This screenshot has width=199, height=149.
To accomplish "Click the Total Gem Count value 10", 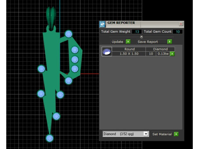I will point(178,32).
